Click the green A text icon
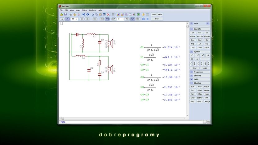Image resolution: width=258 pixels, height=145 pixels. click(x=138, y=15)
